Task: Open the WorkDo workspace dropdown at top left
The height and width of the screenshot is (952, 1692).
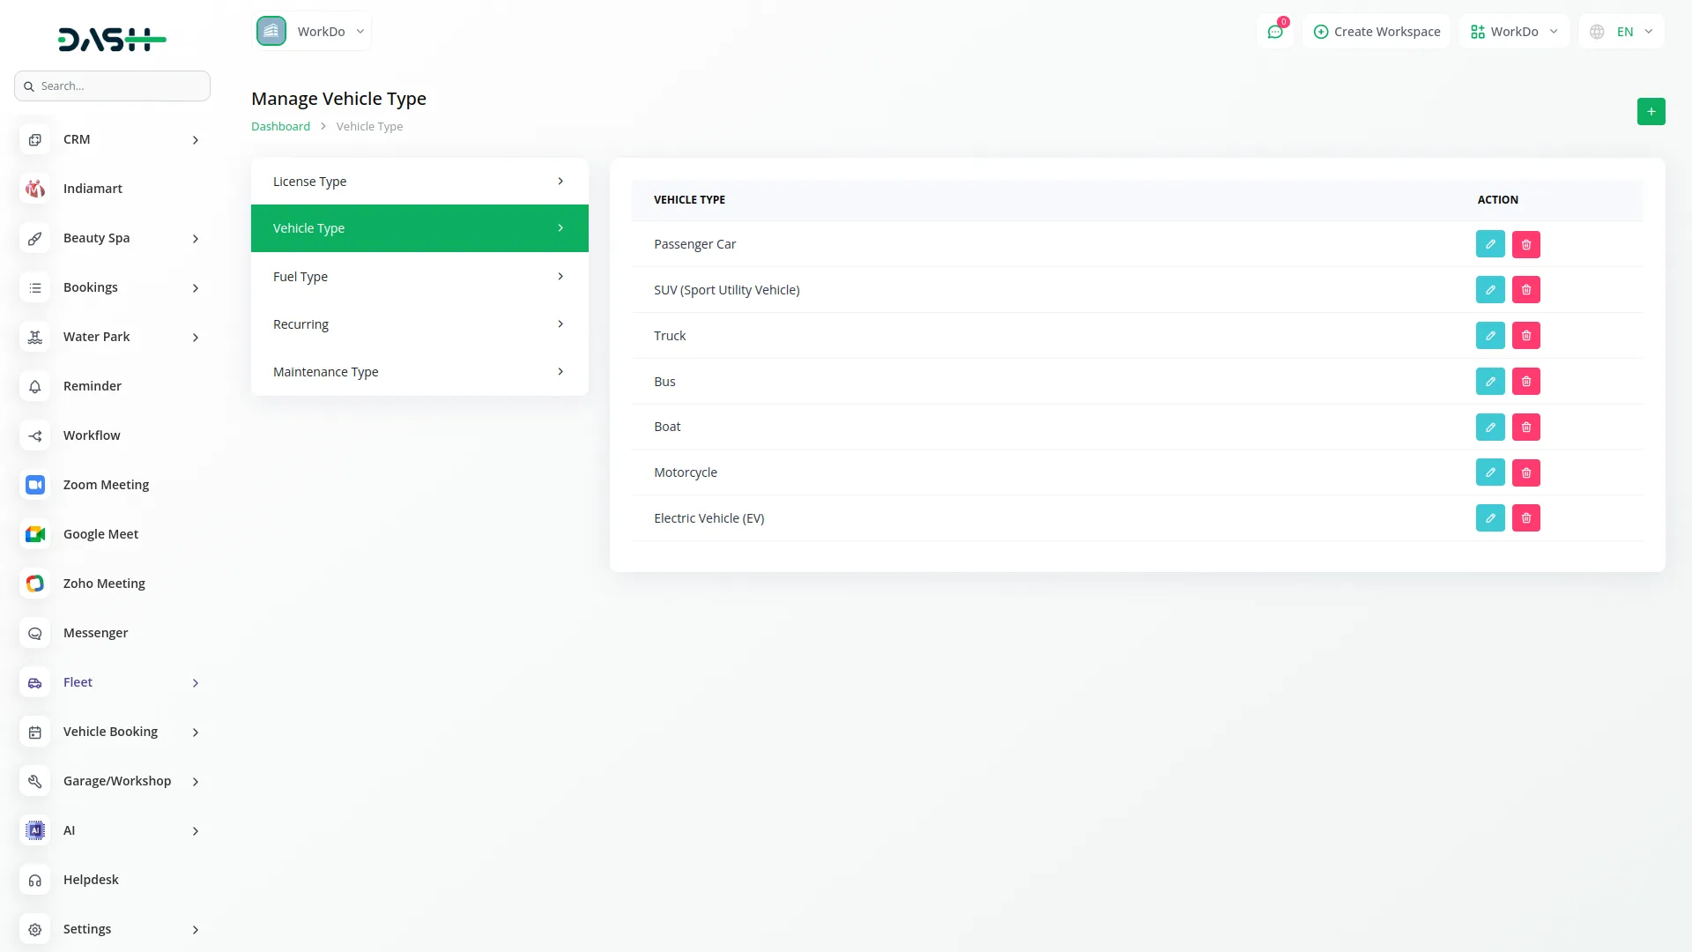Action: click(312, 32)
